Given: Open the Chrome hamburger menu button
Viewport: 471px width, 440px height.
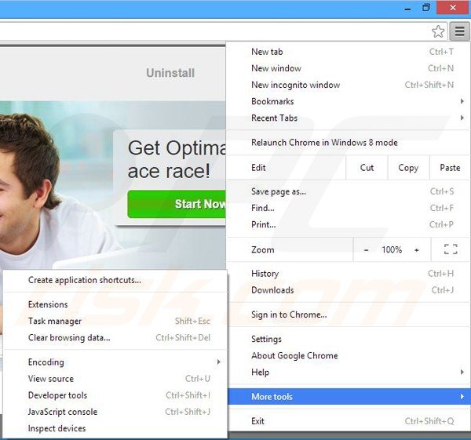Looking at the screenshot, I should coord(459,31).
